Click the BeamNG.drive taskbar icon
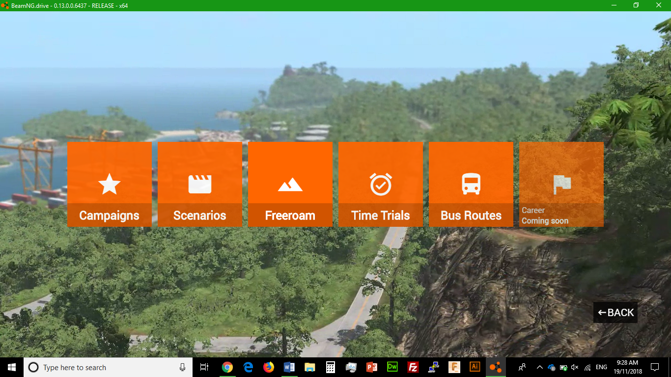 [496, 367]
